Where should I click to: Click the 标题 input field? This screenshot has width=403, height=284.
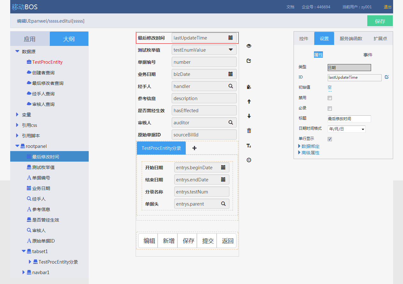pyautogui.click(x=349, y=119)
